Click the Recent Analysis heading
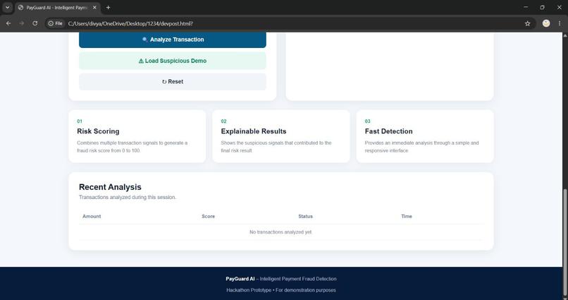This screenshot has height=300, width=568. pos(110,187)
